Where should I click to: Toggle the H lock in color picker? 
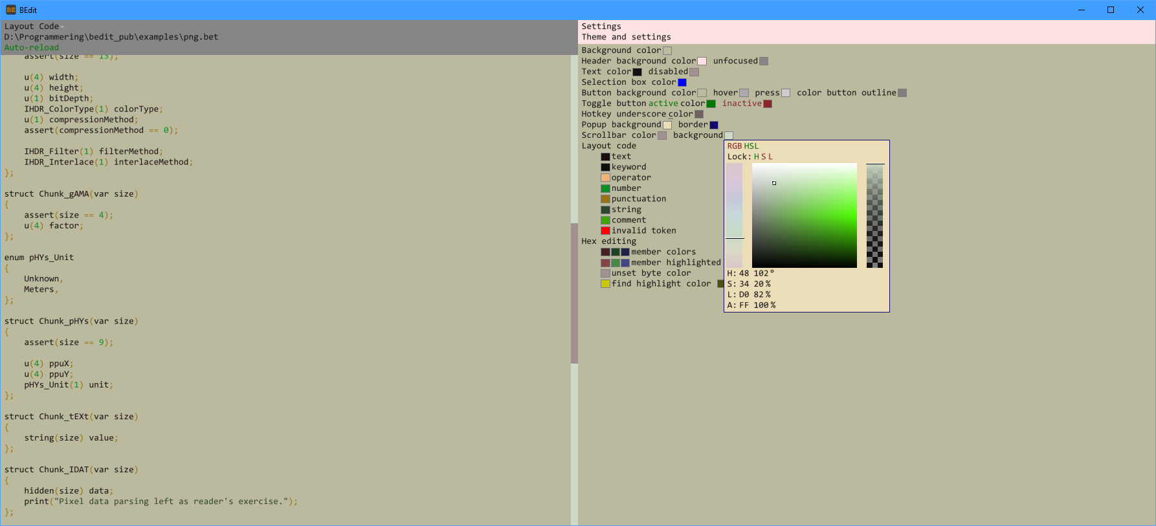click(x=756, y=157)
